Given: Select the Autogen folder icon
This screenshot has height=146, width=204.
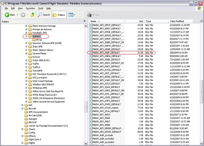Looking at the screenshot, I should click(26, 119).
